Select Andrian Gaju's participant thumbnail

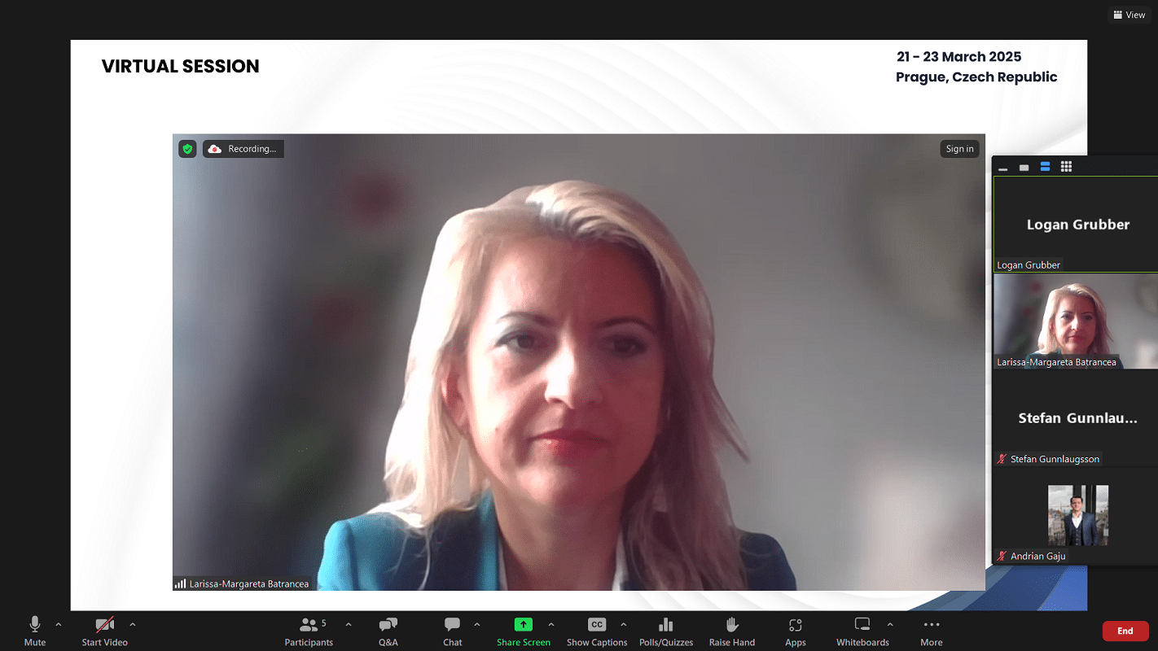click(x=1076, y=516)
